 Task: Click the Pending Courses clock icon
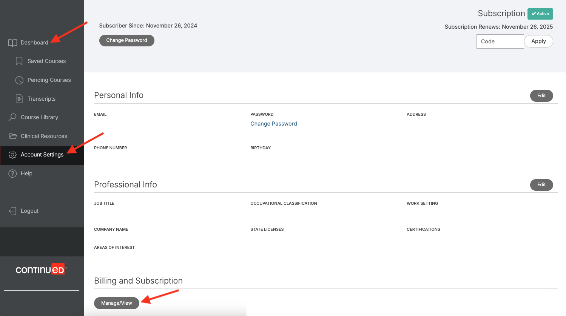19,80
